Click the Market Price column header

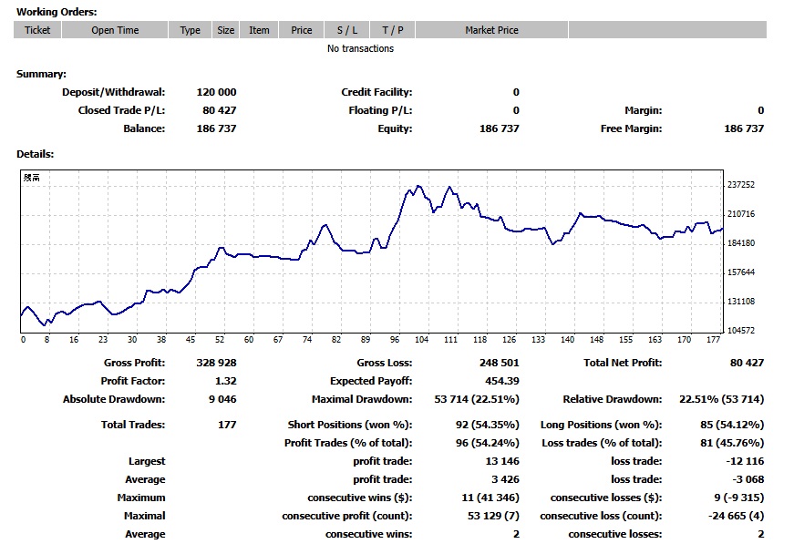tap(491, 30)
